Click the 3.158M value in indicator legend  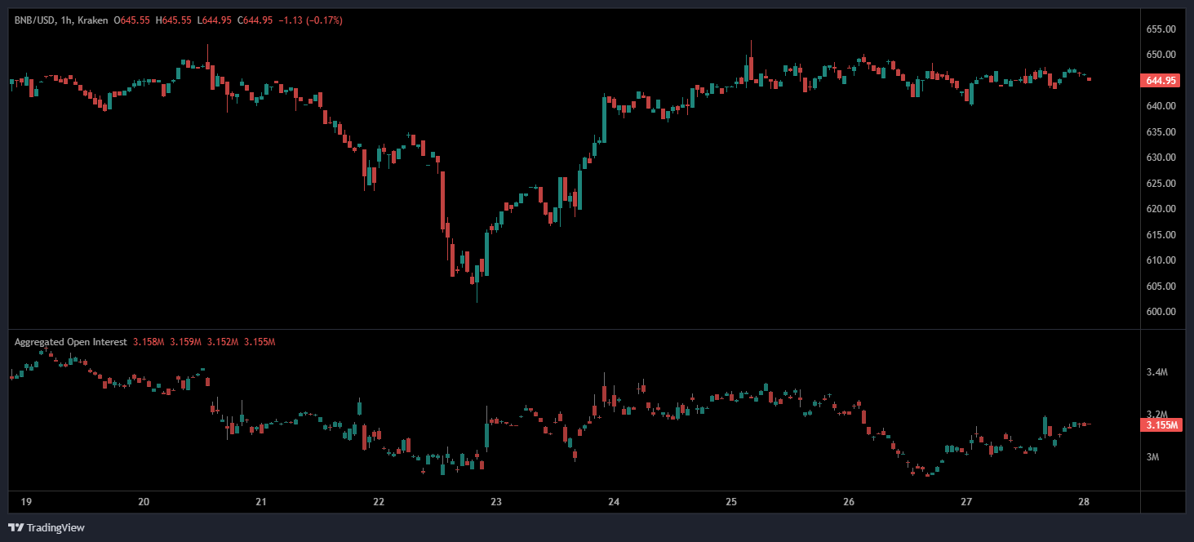click(x=149, y=342)
